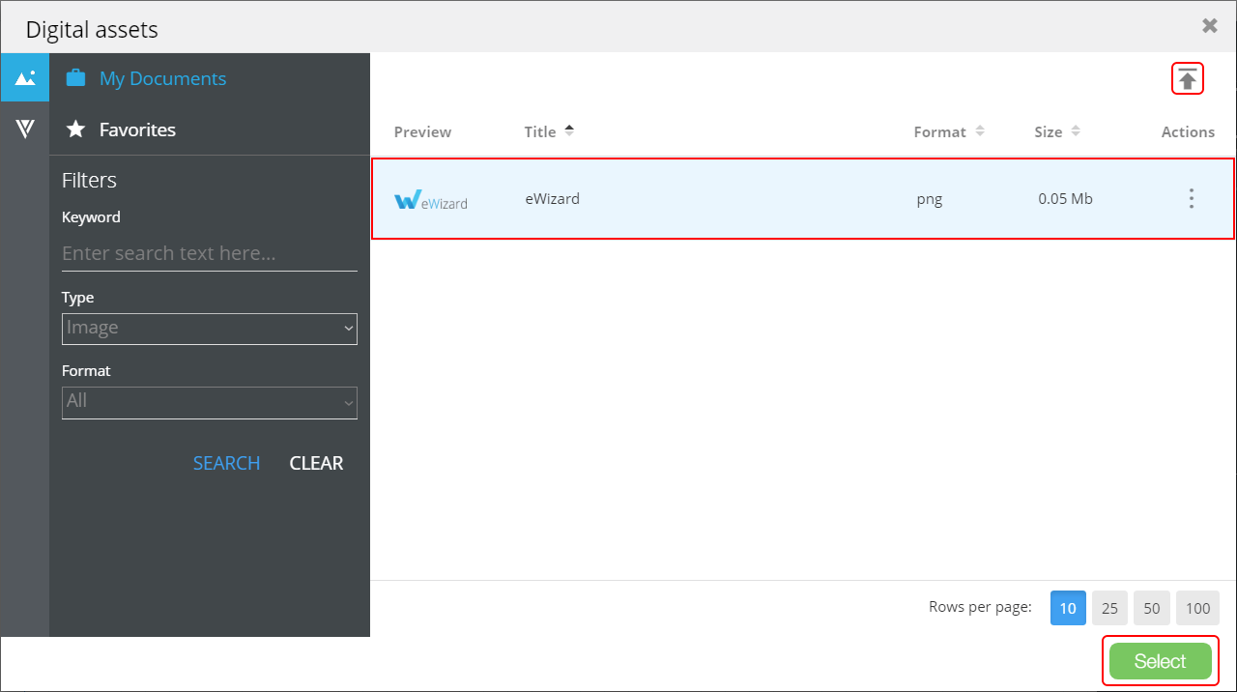
Task: Open actions menu for eWizard asset
Action: click(1191, 199)
